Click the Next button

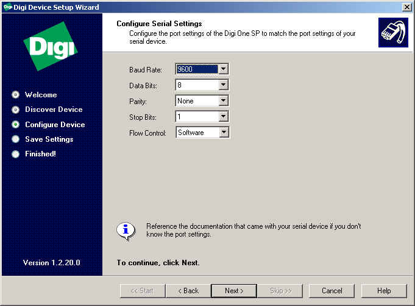(233, 291)
